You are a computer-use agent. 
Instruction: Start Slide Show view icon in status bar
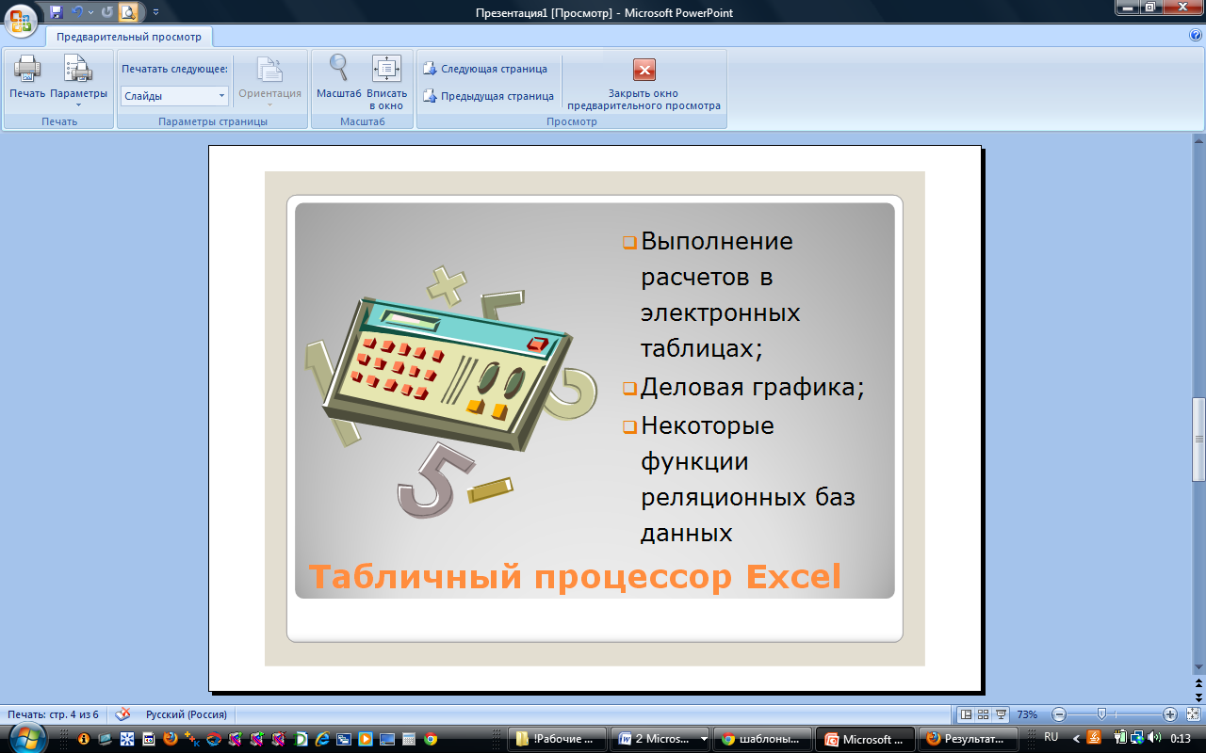(x=1001, y=714)
